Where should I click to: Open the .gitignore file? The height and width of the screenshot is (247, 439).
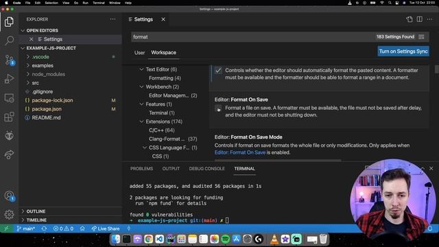click(x=42, y=91)
